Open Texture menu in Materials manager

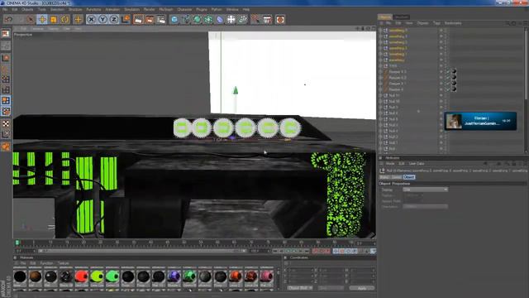point(63,263)
